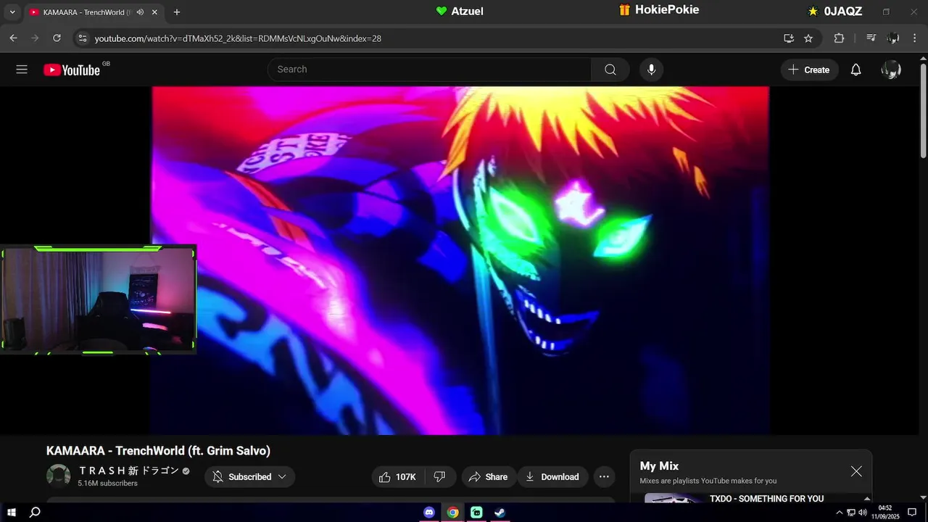Focus the YouTube Search input field
The image size is (928, 522).
pyautogui.click(x=429, y=70)
